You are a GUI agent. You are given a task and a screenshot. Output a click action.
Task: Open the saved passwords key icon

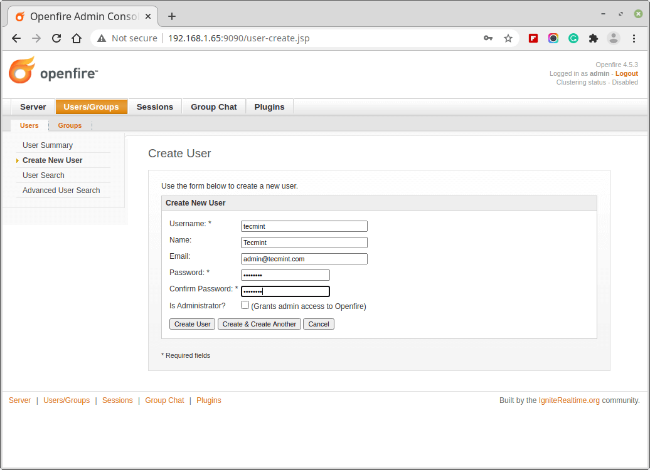(x=488, y=38)
